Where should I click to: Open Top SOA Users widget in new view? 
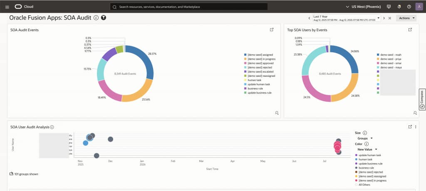[410, 29]
